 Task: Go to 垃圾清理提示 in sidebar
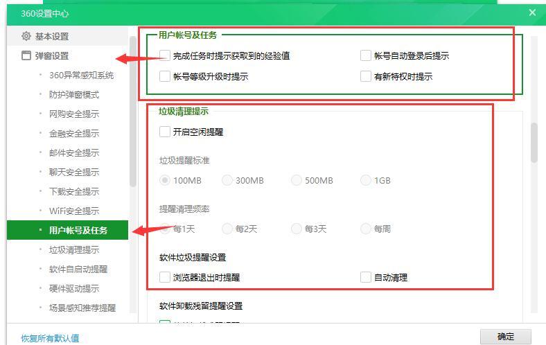[74, 249]
